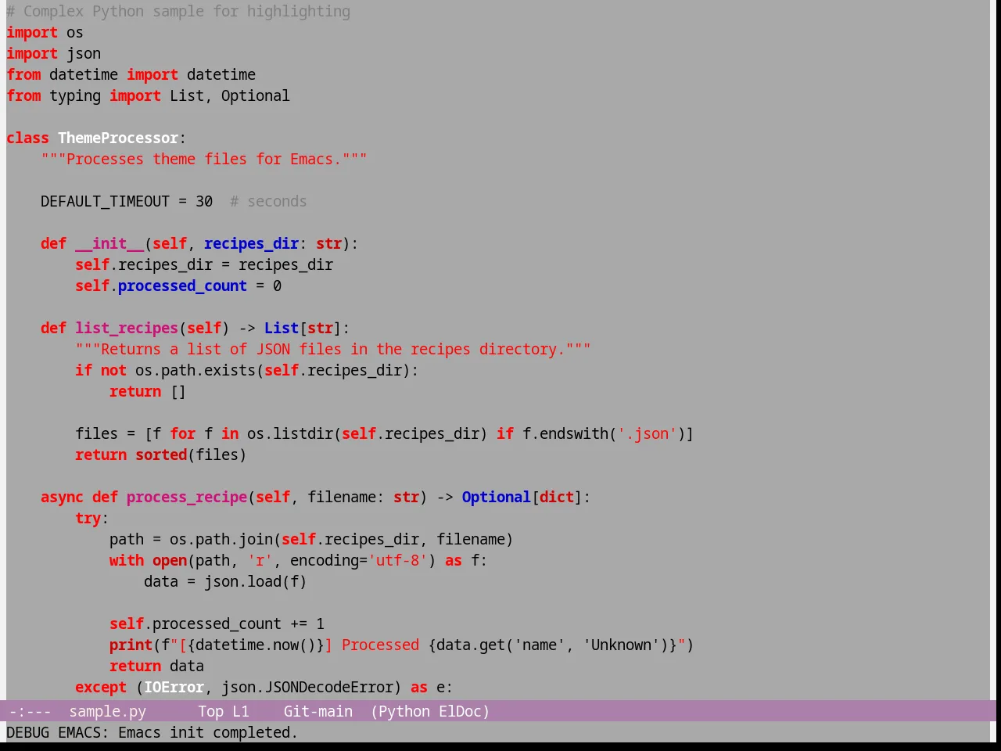Click the 'sorted' builtin call
The height and width of the screenshot is (751, 1001).
(x=161, y=455)
